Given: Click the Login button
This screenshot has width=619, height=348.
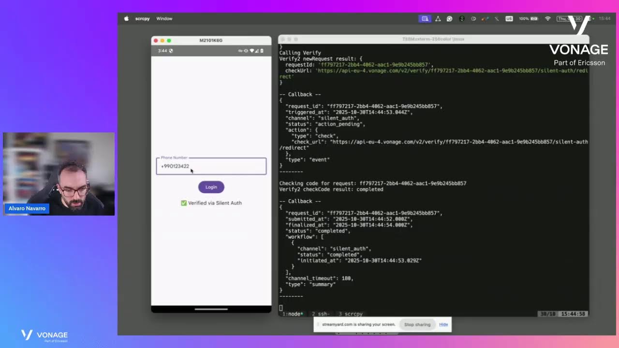Looking at the screenshot, I should (x=211, y=187).
